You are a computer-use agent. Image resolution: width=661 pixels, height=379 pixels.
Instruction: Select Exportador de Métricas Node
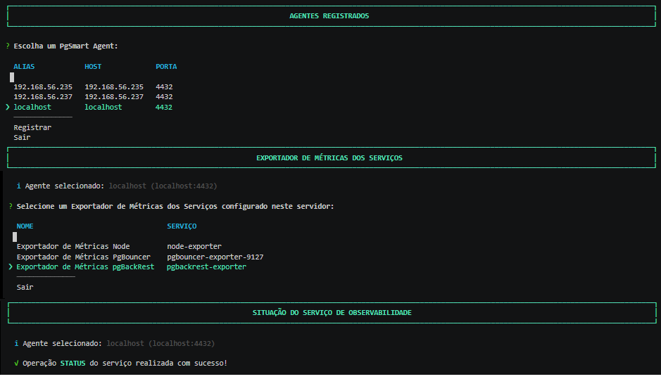pyautogui.click(x=73, y=246)
